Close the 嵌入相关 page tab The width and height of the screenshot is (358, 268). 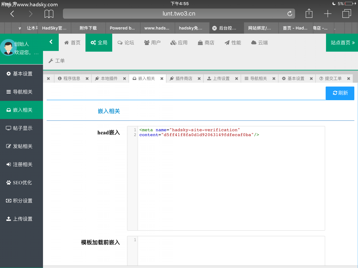click(162, 79)
